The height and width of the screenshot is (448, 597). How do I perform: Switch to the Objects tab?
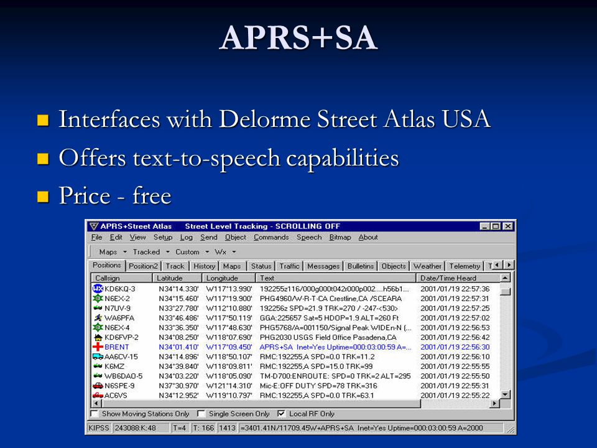pyautogui.click(x=394, y=266)
